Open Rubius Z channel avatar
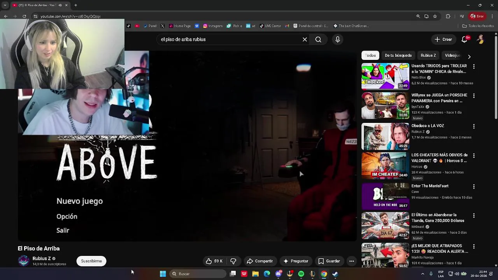498x280 pixels. (x=24, y=261)
